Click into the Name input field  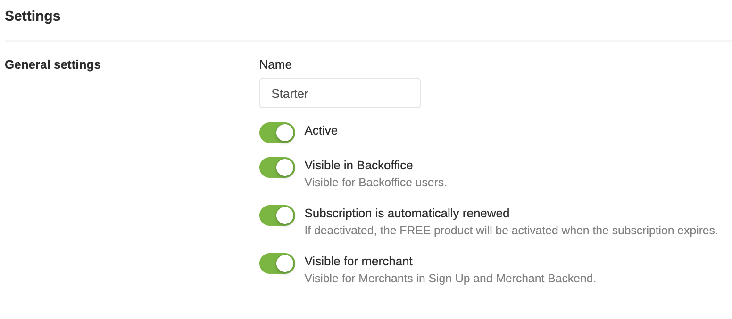point(340,94)
